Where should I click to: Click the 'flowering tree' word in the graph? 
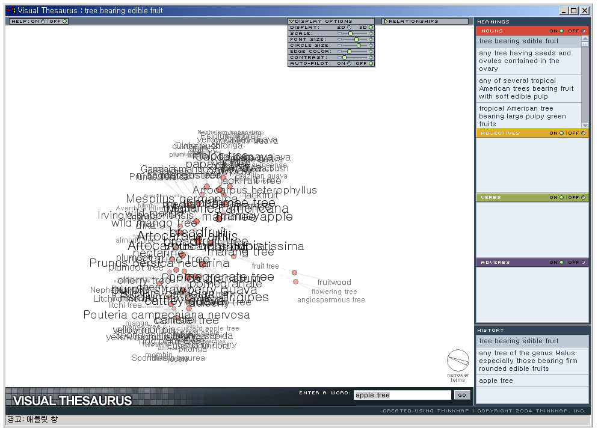pyautogui.click(x=334, y=292)
